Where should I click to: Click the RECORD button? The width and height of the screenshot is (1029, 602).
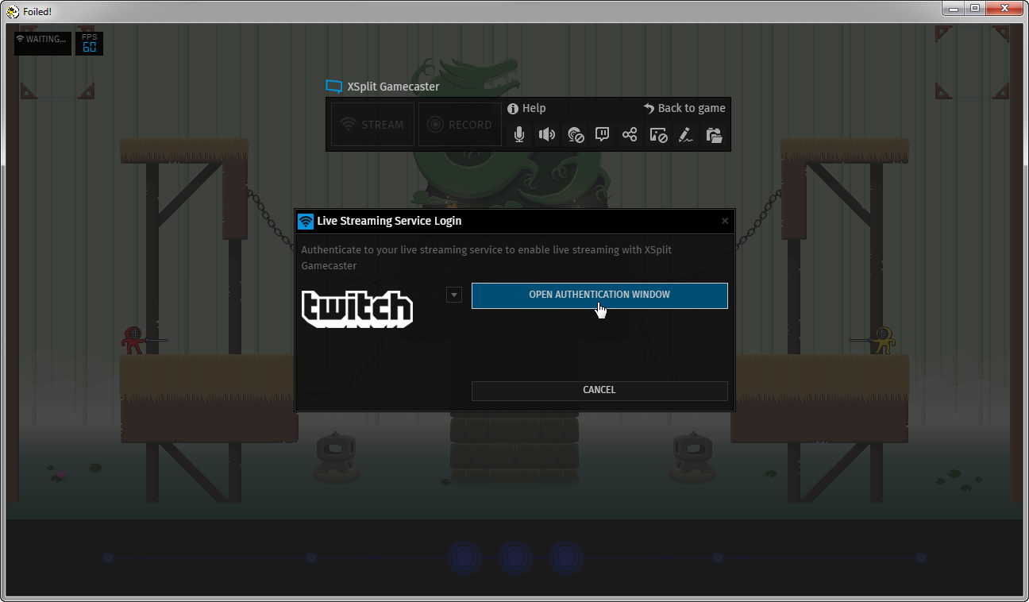point(460,124)
